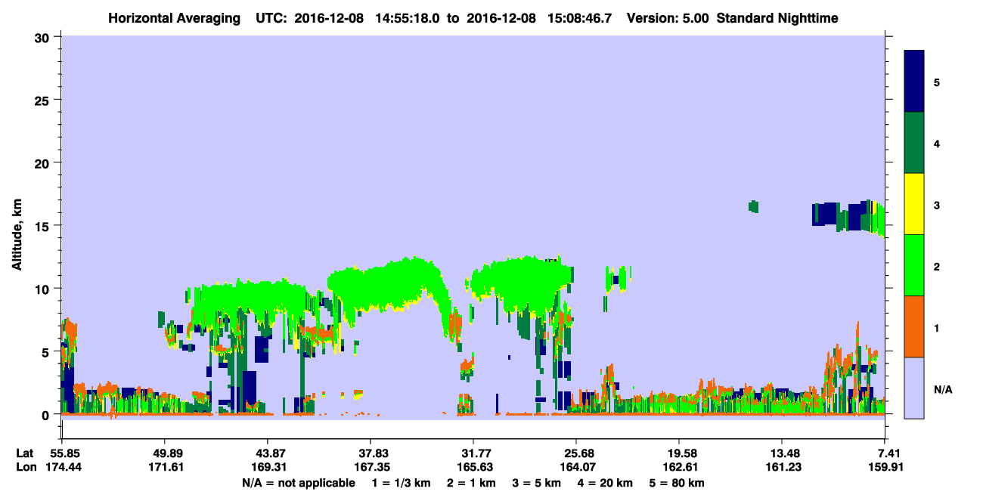The width and height of the screenshot is (983, 504).
Task: Click the dark green color bar segment labeled 4
Action: (914, 143)
